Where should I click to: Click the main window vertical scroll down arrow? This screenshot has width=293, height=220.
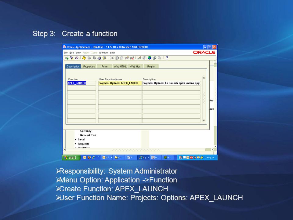tap(215, 147)
